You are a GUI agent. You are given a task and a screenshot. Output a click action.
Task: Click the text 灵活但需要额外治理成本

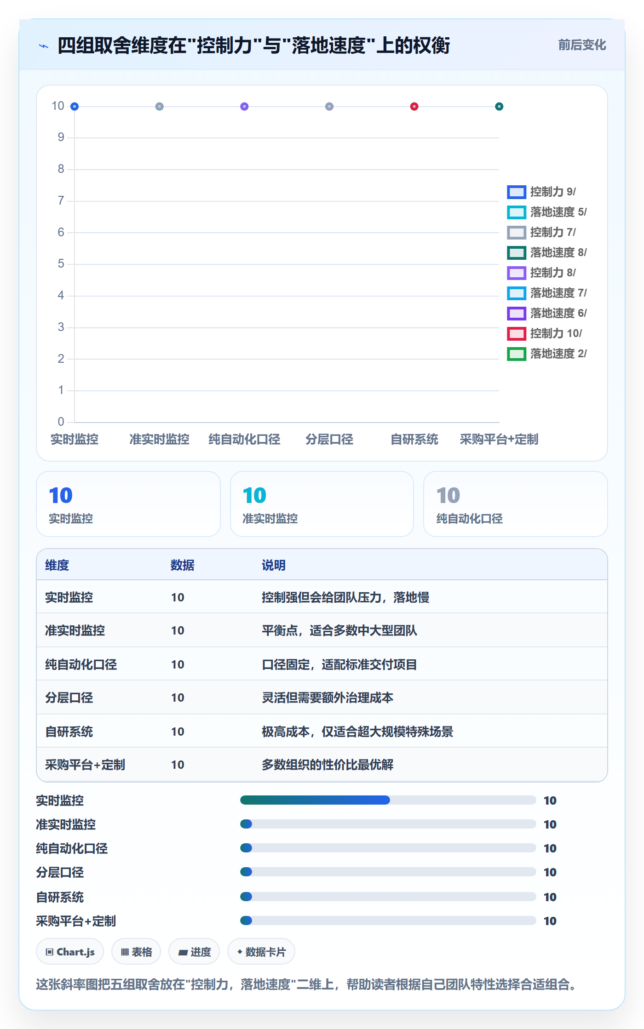pos(328,697)
